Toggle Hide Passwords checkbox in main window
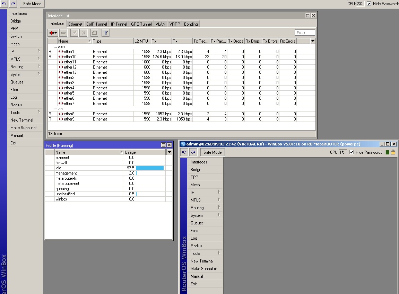This screenshot has height=294, width=399. tap(369, 3)
